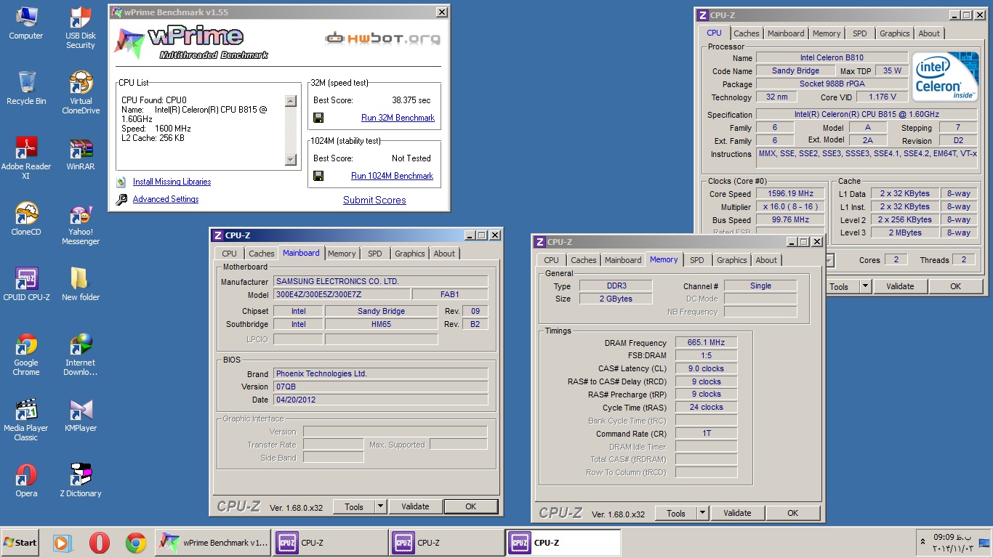Click the Install Missing Libraries icon
The image size is (993, 558).
pos(121,182)
